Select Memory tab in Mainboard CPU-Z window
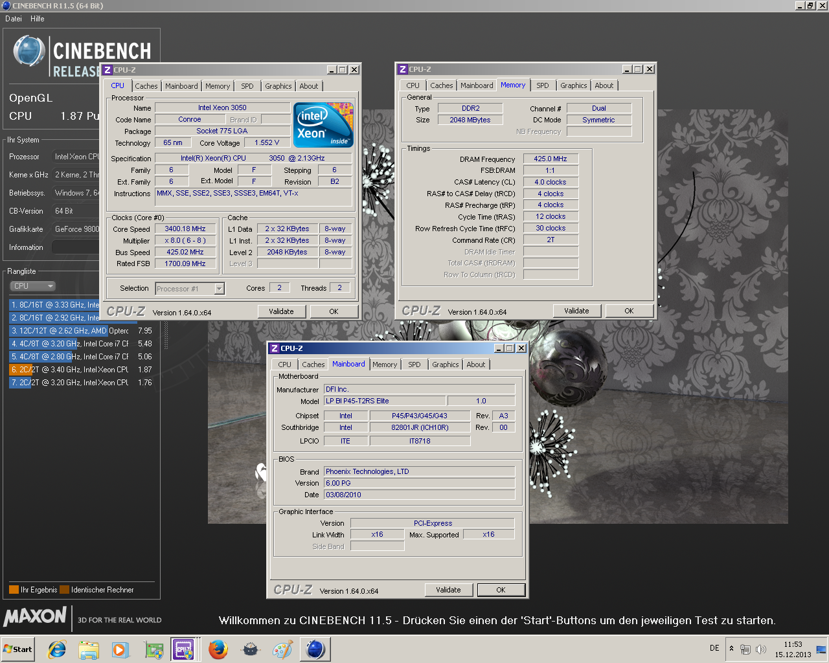The width and height of the screenshot is (829, 663). [385, 365]
